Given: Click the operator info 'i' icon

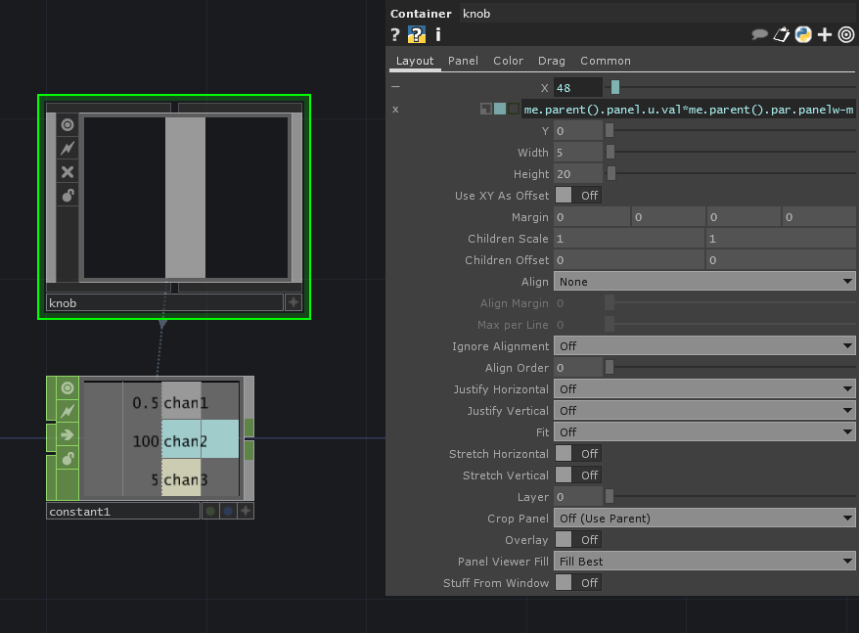Looking at the screenshot, I should [x=437, y=35].
